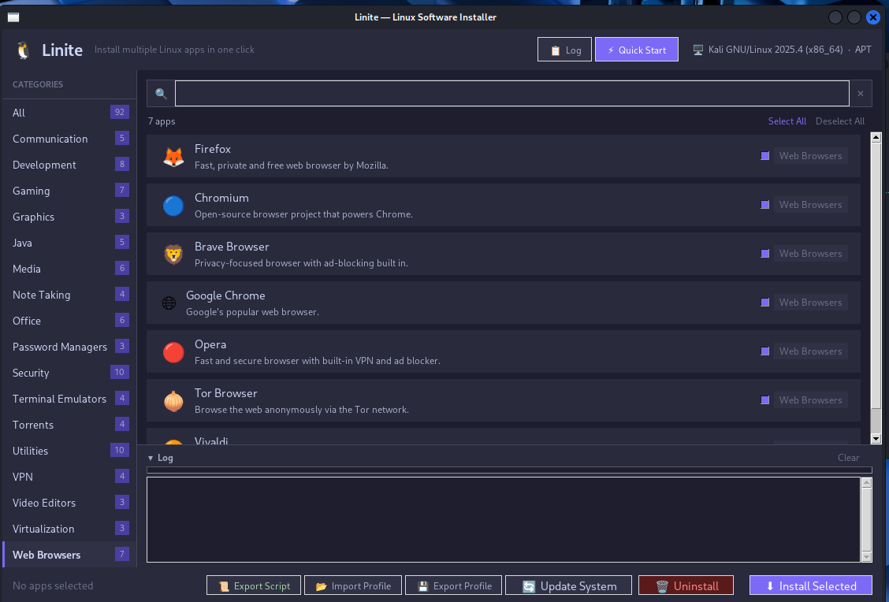
Task: Click the Deselect All link
Action: [839, 121]
